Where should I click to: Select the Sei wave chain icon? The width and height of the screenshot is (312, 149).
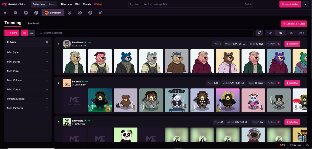80,12
